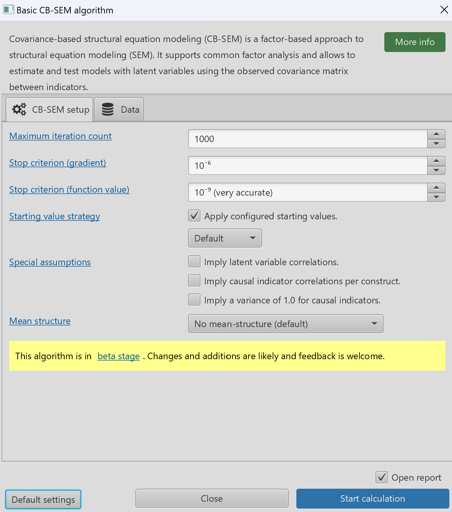Step down the gradient stop criterion

(436, 170)
